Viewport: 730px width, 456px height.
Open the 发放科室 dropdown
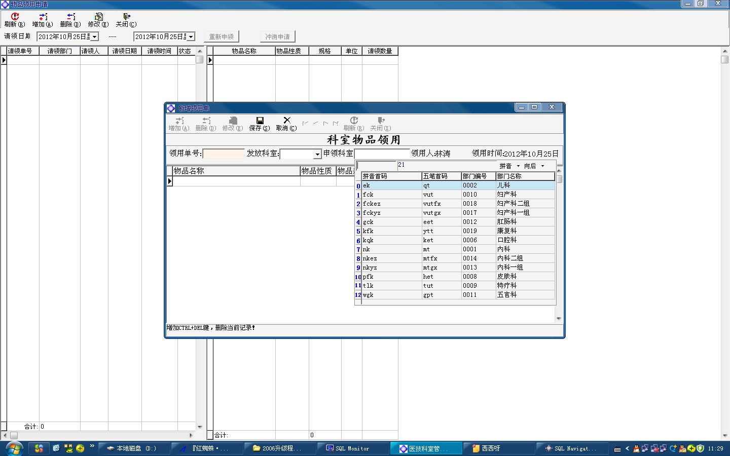[317, 154]
